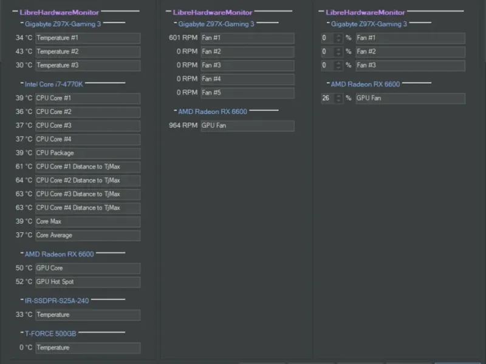
Task: Click the 34 °C temperature reading
Action: [24, 38]
